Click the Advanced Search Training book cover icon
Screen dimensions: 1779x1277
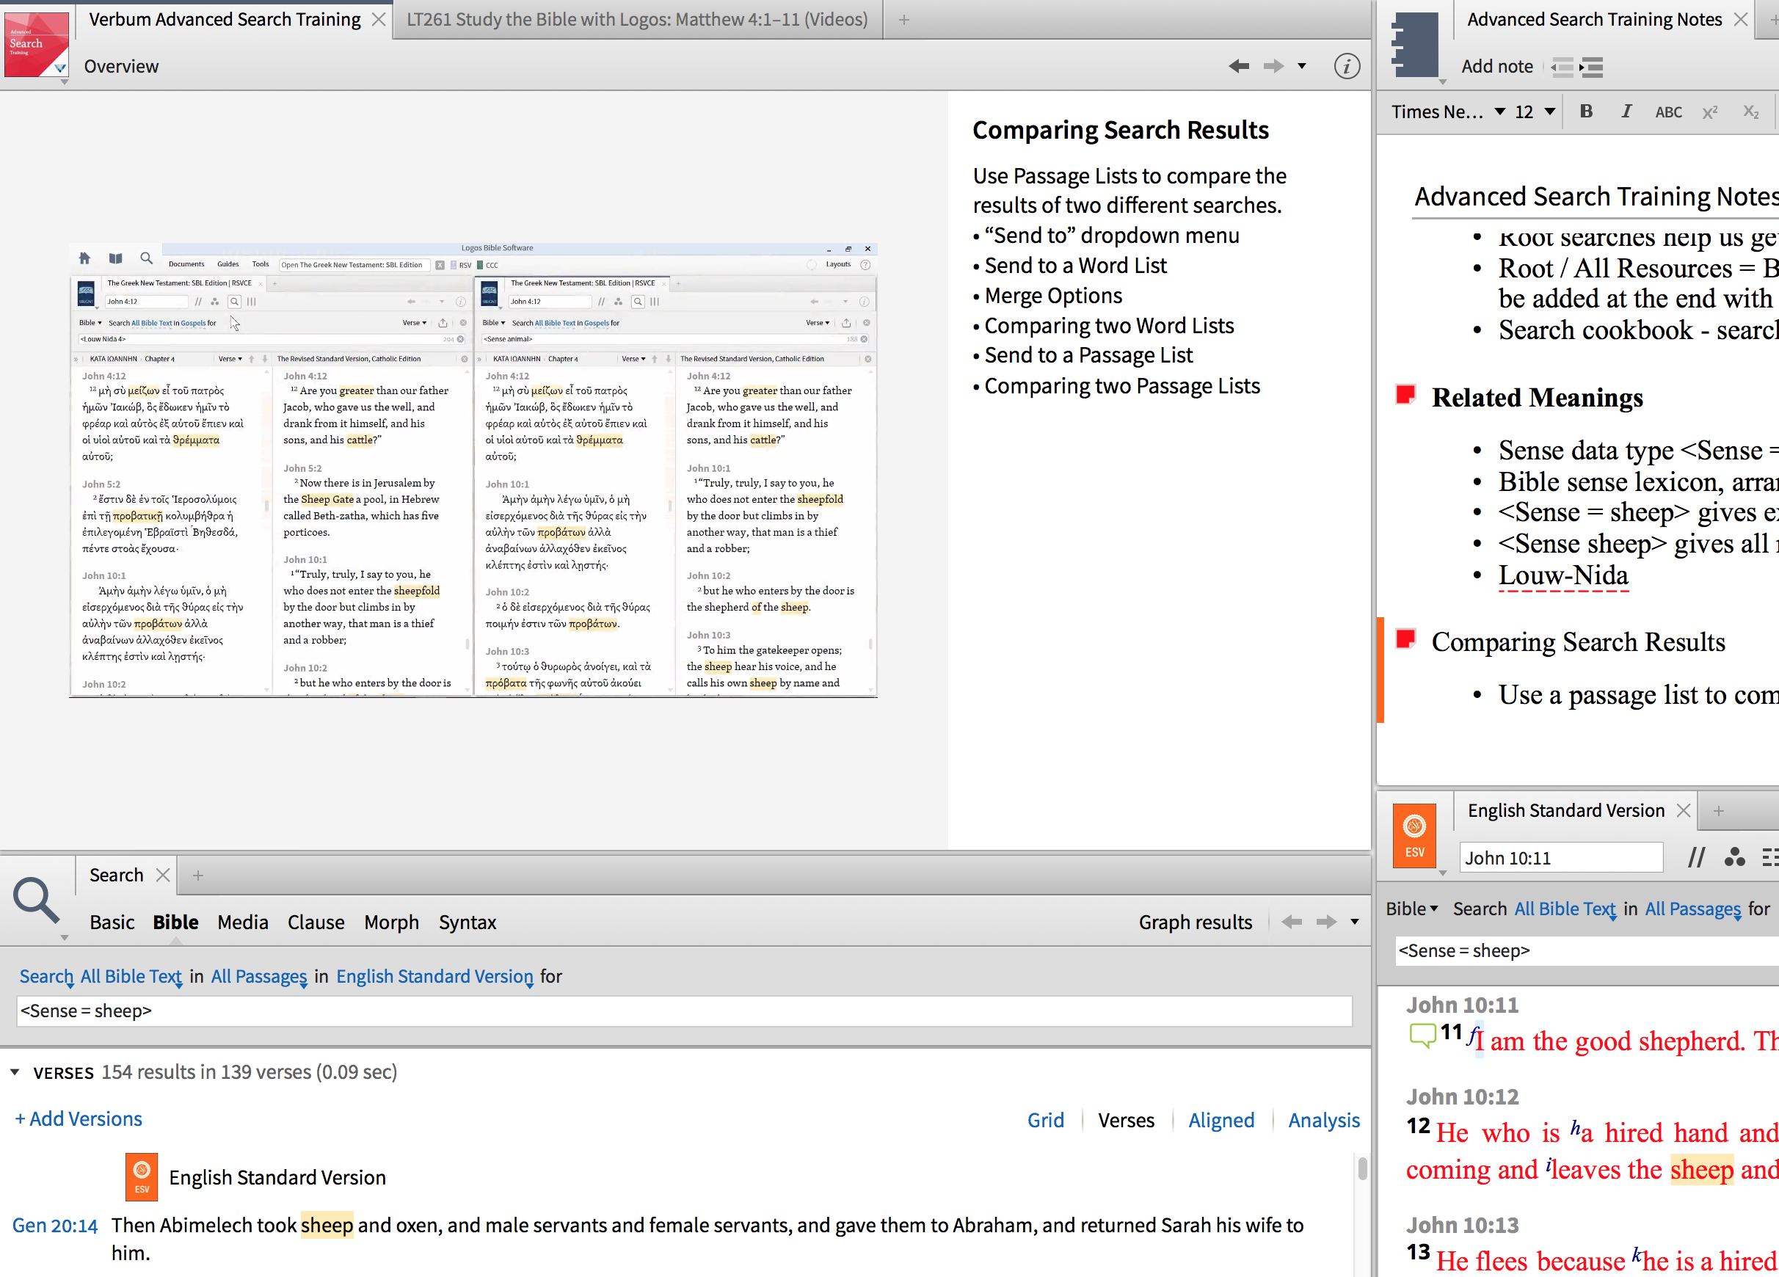[x=36, y=44]
